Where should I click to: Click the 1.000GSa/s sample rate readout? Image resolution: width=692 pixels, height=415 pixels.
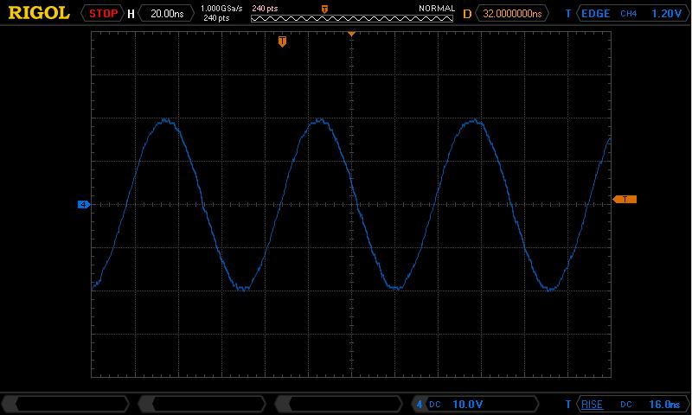tap(221, 9)
